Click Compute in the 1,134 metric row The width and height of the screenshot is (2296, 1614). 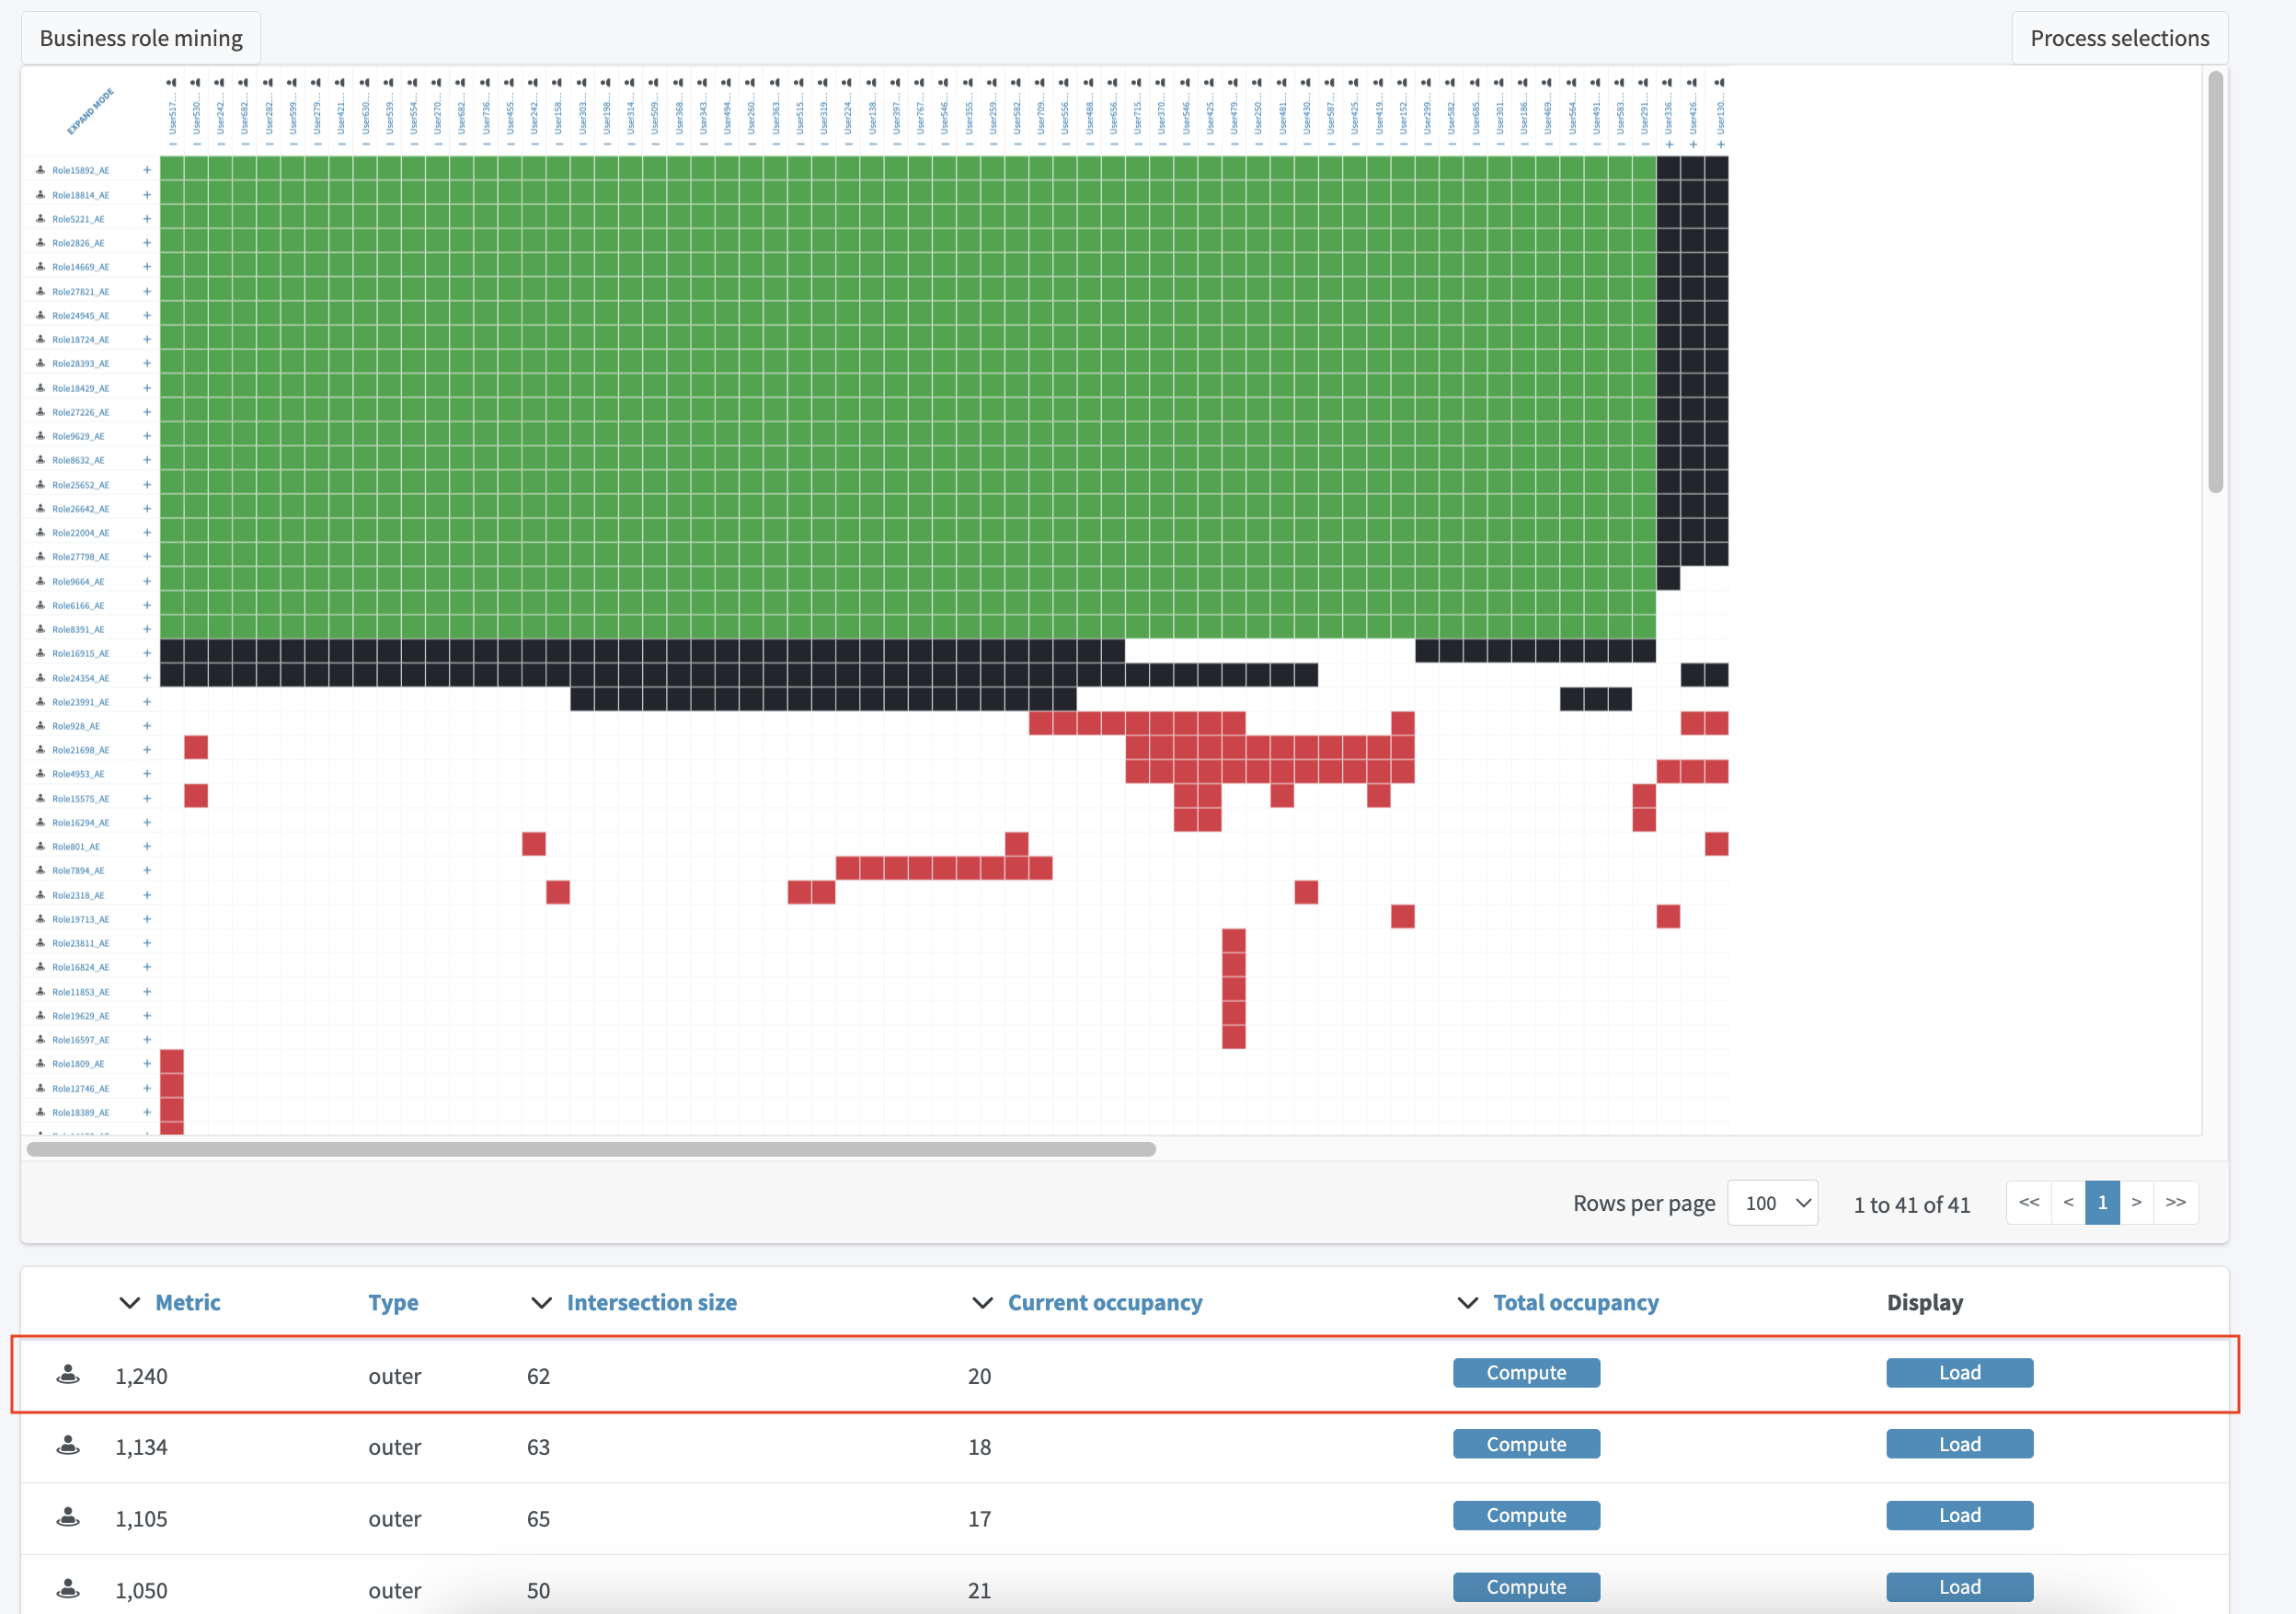(1525, 1444)
